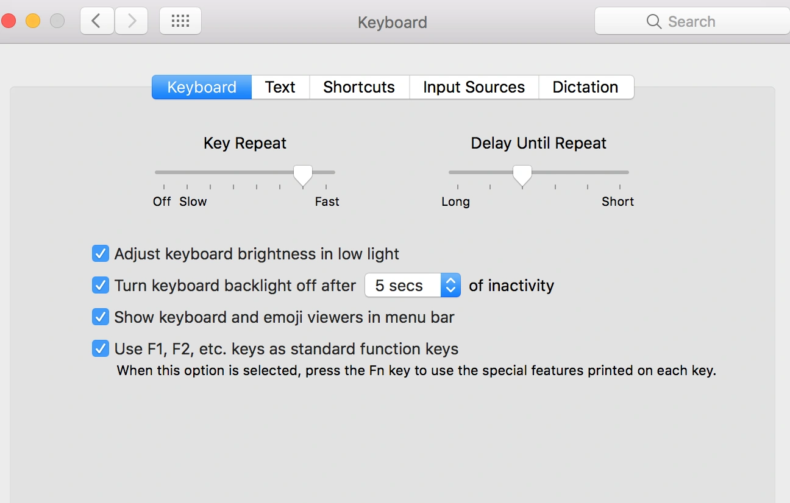Toggle Adjust keyboard brightness in low light
This screenshot has width=790, height=503.
click(x=101, y=254)
